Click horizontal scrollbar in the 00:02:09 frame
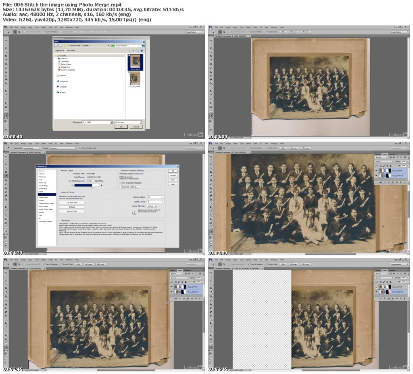This screenshot has height=374, width=413. coord(331,254)
